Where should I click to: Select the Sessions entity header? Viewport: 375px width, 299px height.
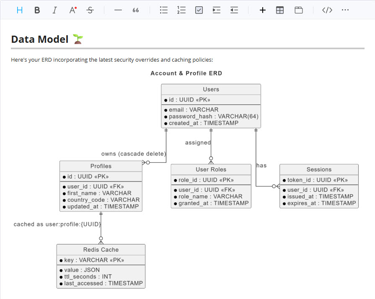tap(319, 169)
